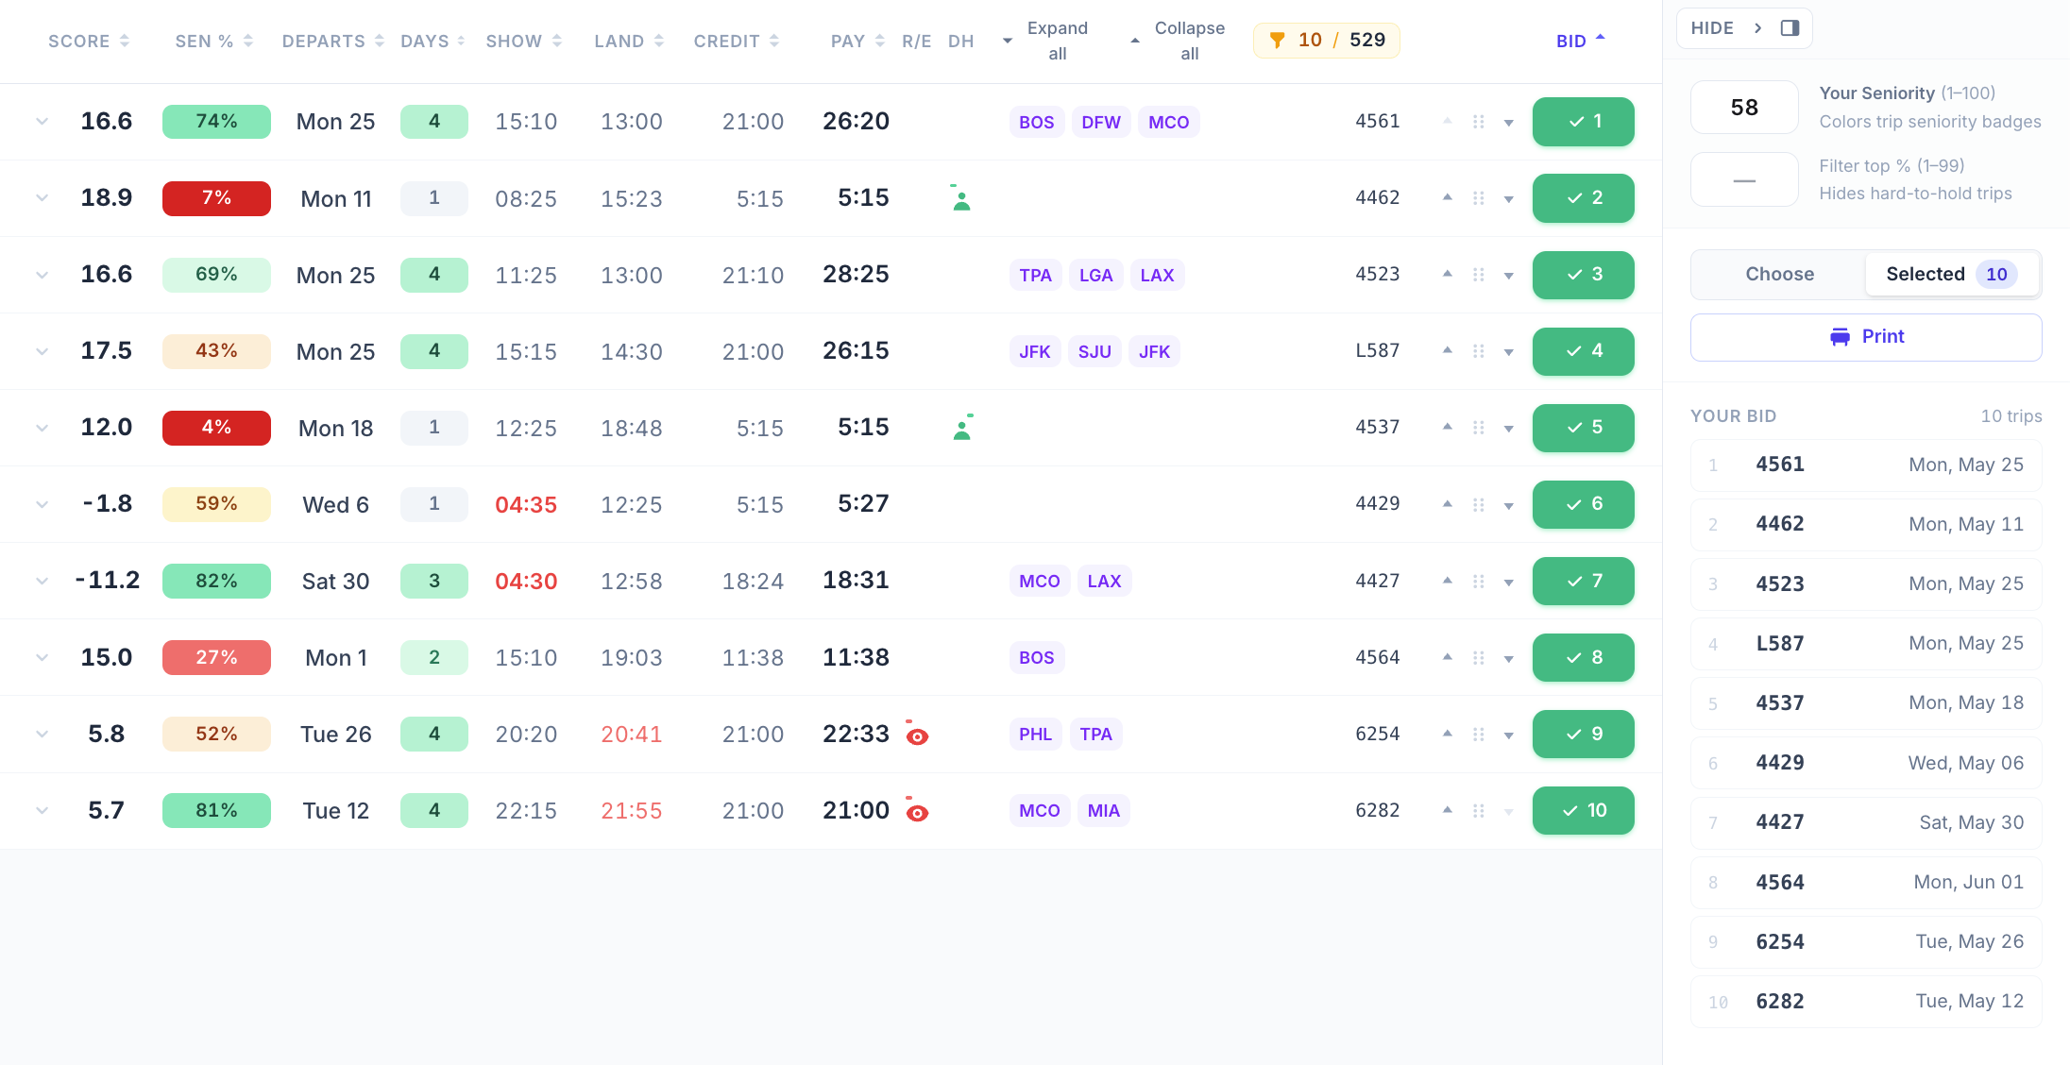Uncheck bid 6 for trip 4429
The width and height of the screenshot is (2070, 1065).
[1583, 504]
